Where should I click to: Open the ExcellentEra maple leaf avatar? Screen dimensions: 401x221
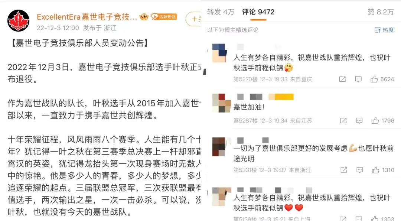pos(19,21)
